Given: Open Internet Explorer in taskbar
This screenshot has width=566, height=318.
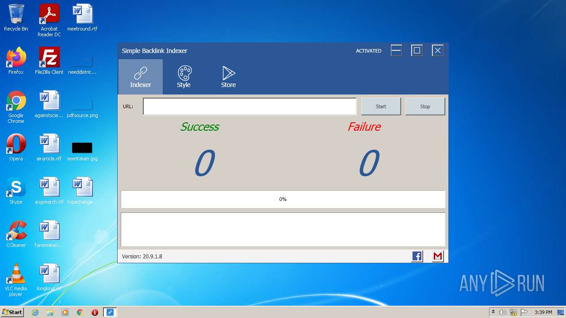Looking at the screenshot, I should pos(35,312).
